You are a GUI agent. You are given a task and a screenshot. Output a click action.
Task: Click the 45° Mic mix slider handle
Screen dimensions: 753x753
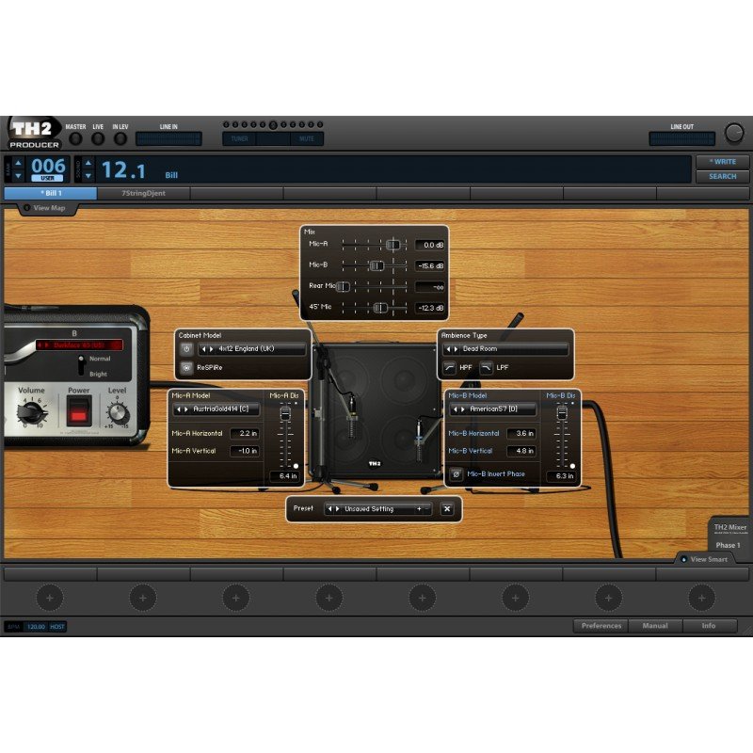380,308
